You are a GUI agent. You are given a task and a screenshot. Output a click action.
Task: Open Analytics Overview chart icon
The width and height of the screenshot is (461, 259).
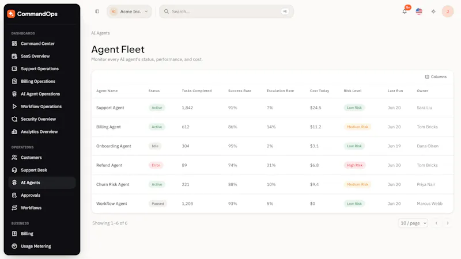[14, 132]
